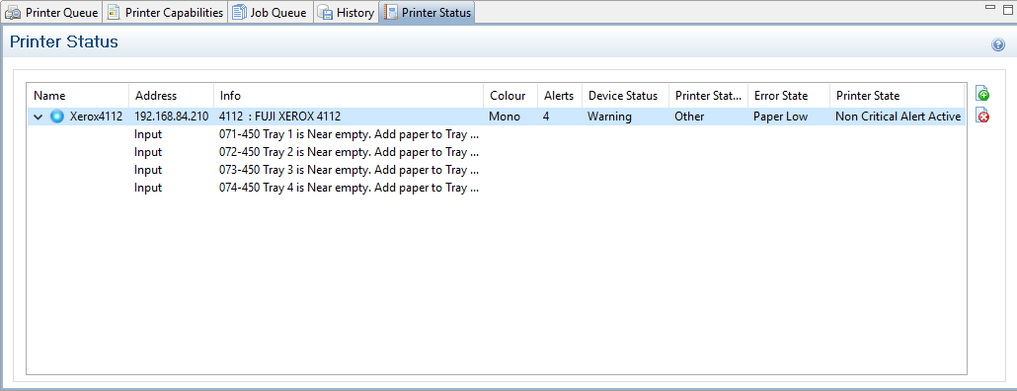Click the truncated Printer Stat... column header

coord(708,96)
